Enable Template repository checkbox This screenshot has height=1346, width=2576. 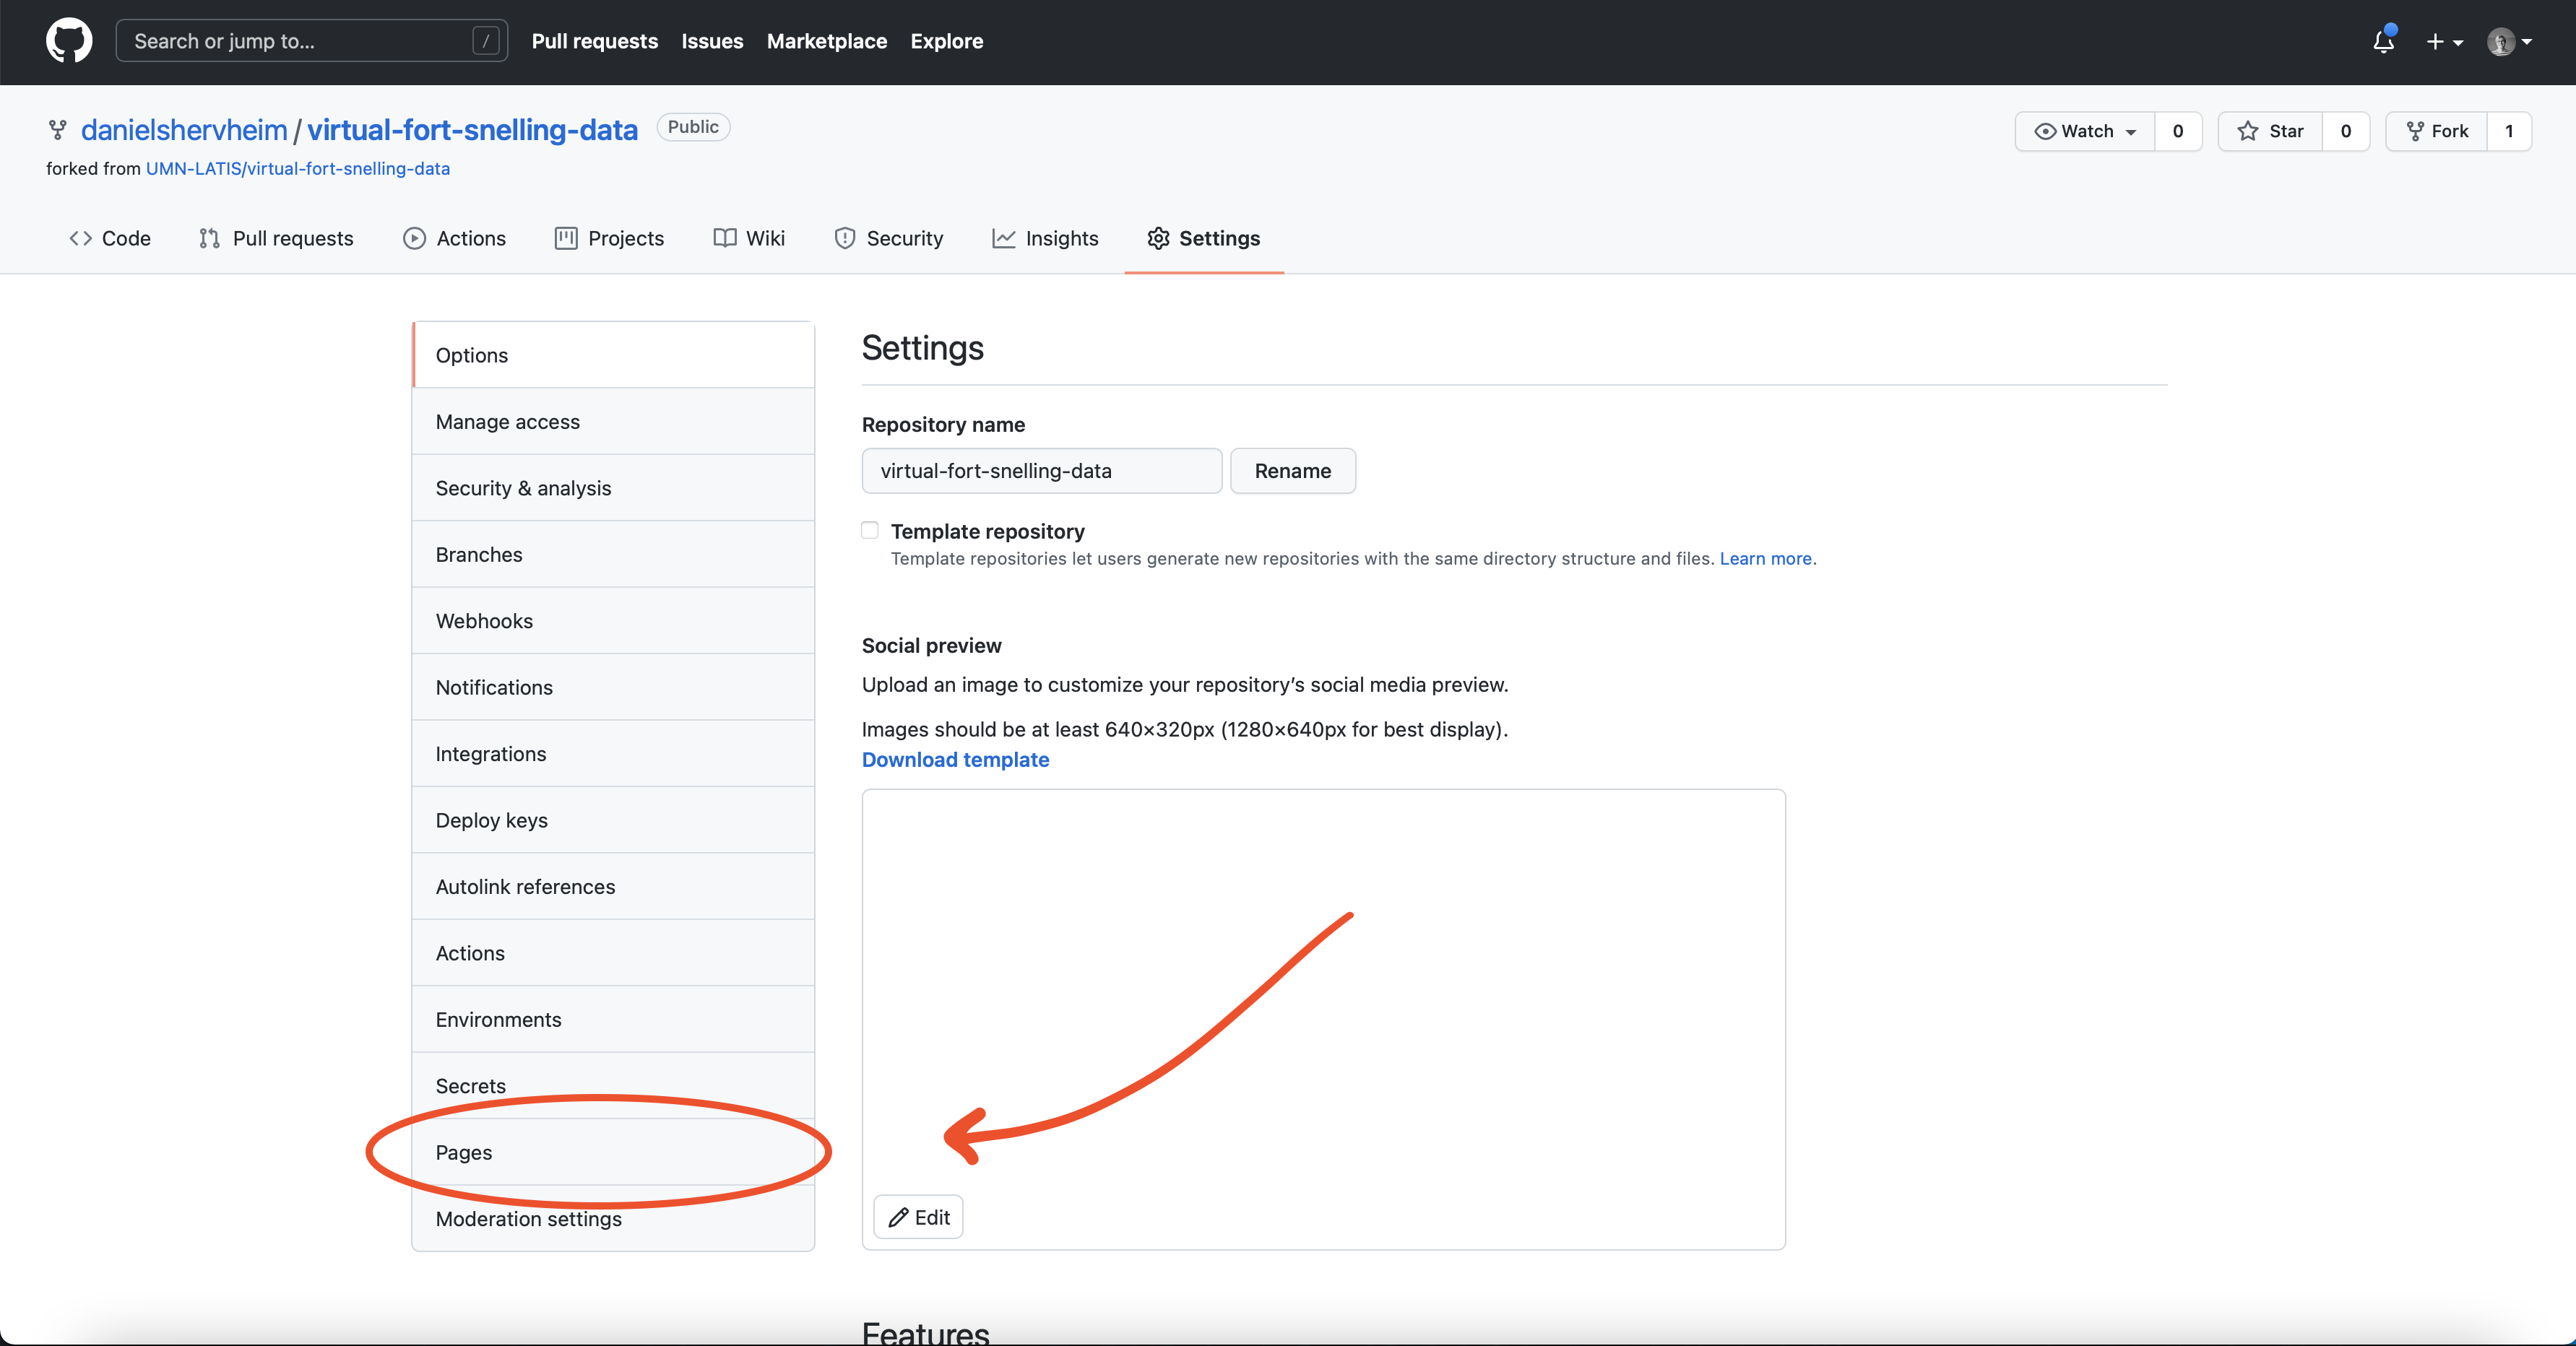870,531
